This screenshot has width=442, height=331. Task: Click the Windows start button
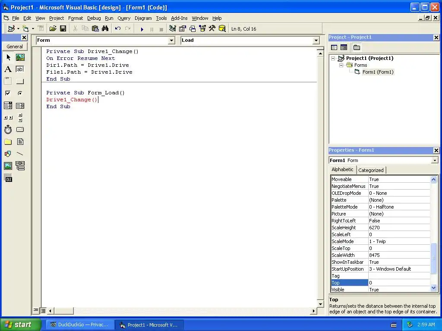pos(20,325)
